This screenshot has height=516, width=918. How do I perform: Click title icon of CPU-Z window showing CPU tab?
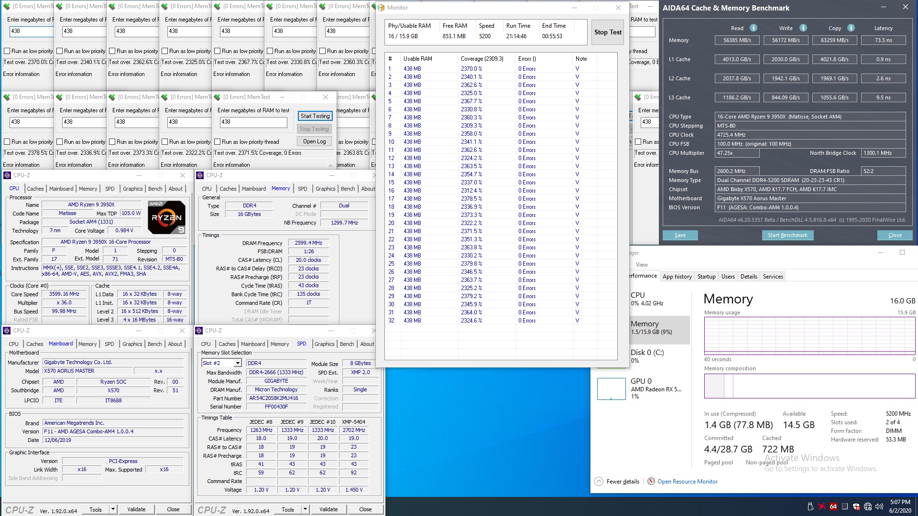pyautogui.click(x=7, y=175)
